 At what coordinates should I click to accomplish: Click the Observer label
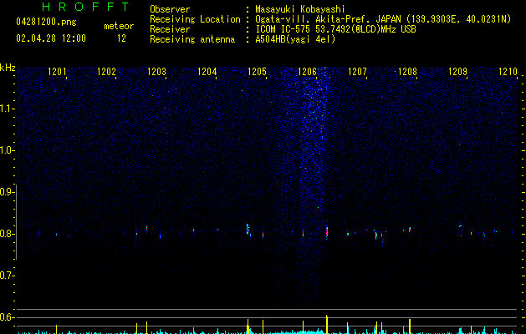click(x=170, y=9)
